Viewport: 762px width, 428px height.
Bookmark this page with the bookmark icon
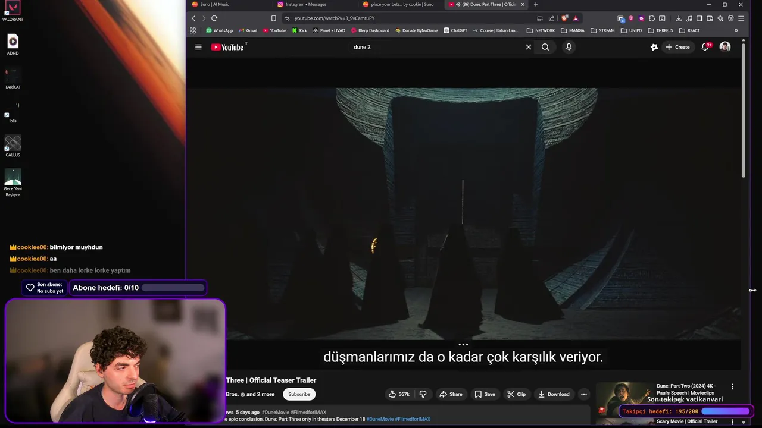click(x=273, y=18)
